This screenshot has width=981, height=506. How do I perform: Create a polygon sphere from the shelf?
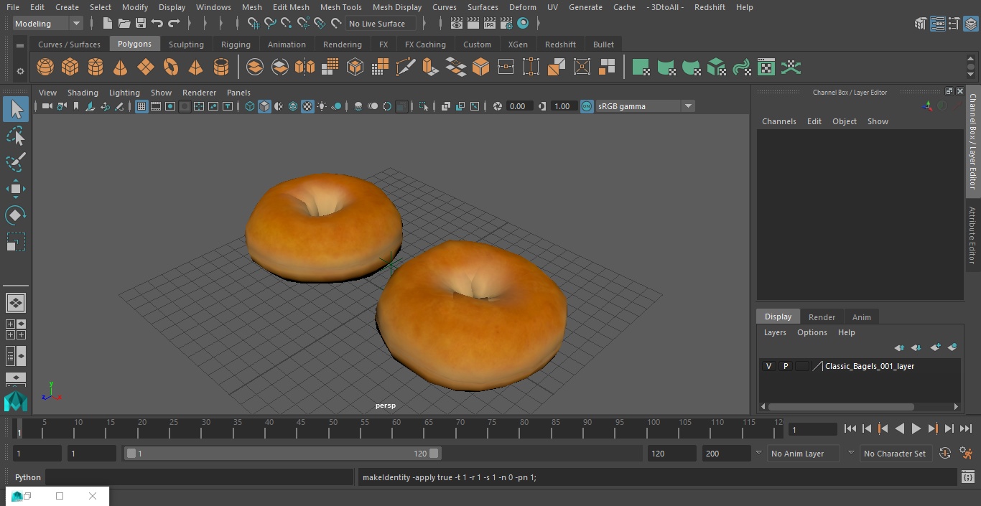(45, 67)
